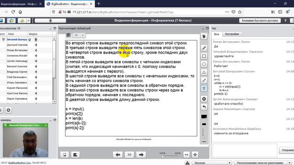Viewport: 294px width, 165px height.
Task: Click the browser address bar
Action: coord(146,12)
